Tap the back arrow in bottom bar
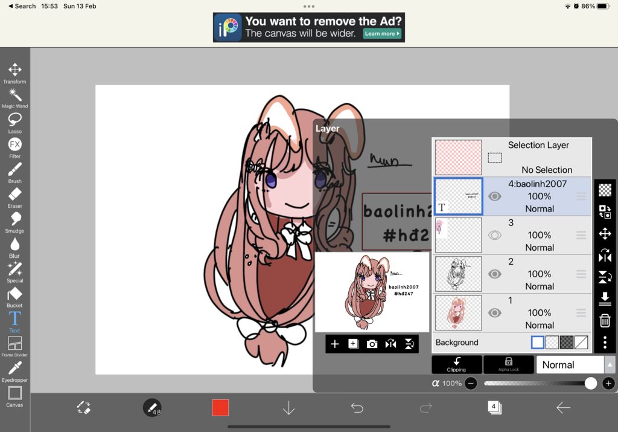This screenshot has width=618, height=432. coord(563,408)
